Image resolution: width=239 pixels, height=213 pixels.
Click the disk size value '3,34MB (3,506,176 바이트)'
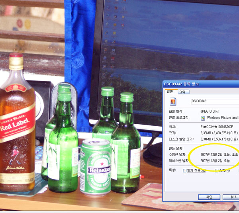pos(219,139)
